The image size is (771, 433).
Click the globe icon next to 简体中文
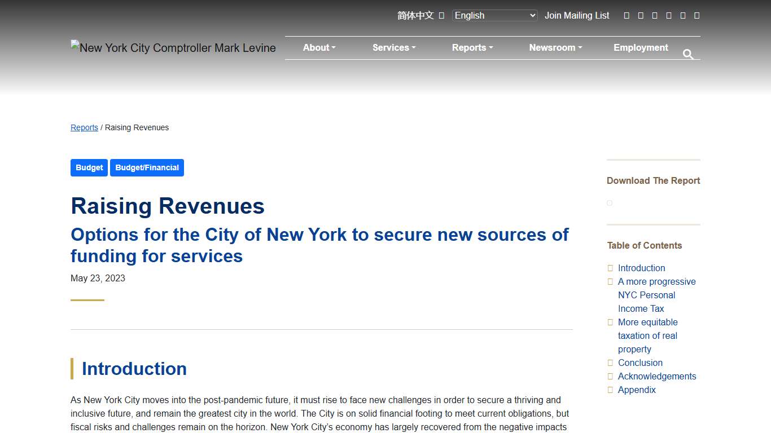click(442, 15)
